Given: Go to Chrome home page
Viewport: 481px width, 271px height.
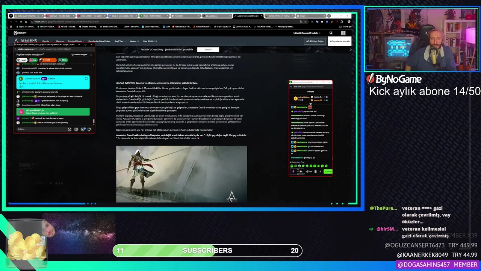Looking at the screenshot, I should point(26,21).
